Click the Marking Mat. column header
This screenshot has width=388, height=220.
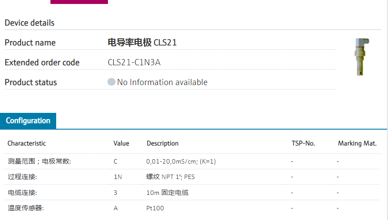[357, 143]
